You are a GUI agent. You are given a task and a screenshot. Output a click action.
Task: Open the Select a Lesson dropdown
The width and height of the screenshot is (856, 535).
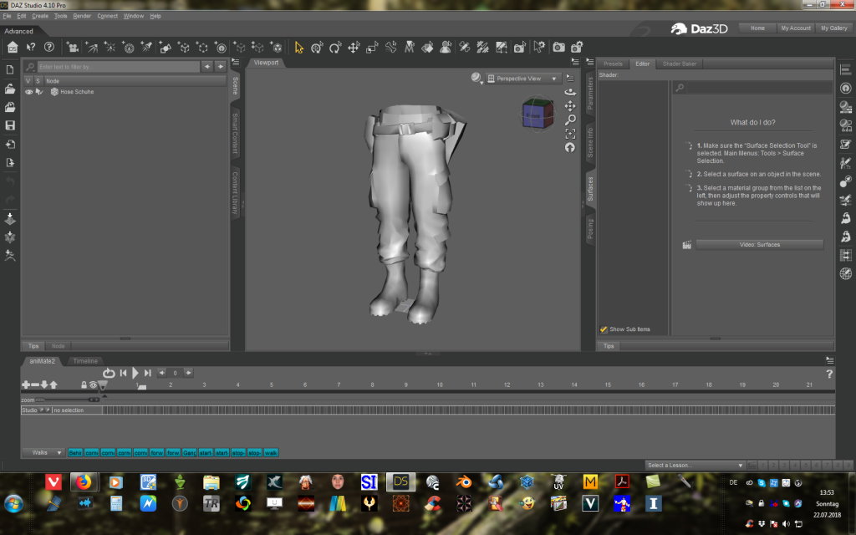pyautogui.click(x=694, y=465)
